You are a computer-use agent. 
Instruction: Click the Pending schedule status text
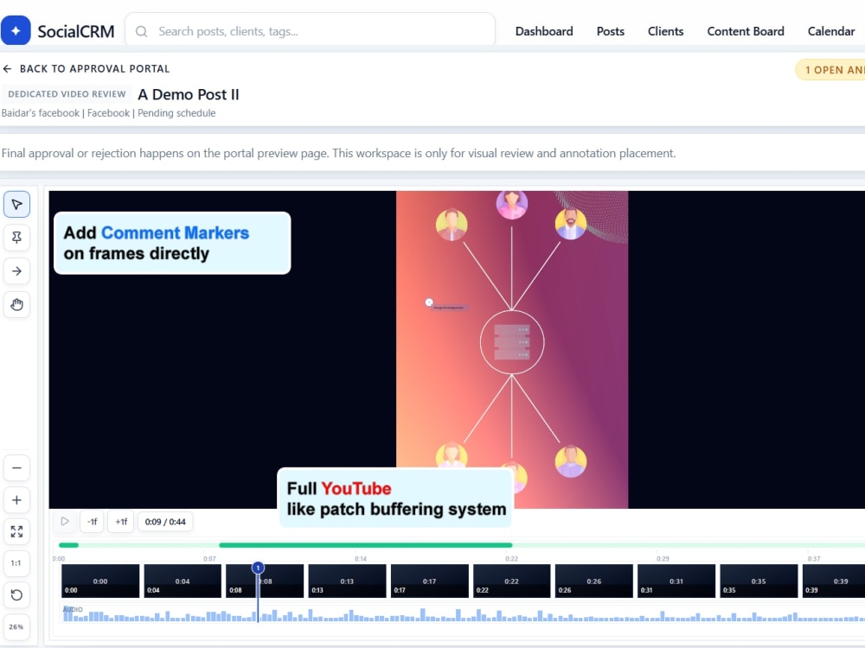pos(176,113)
